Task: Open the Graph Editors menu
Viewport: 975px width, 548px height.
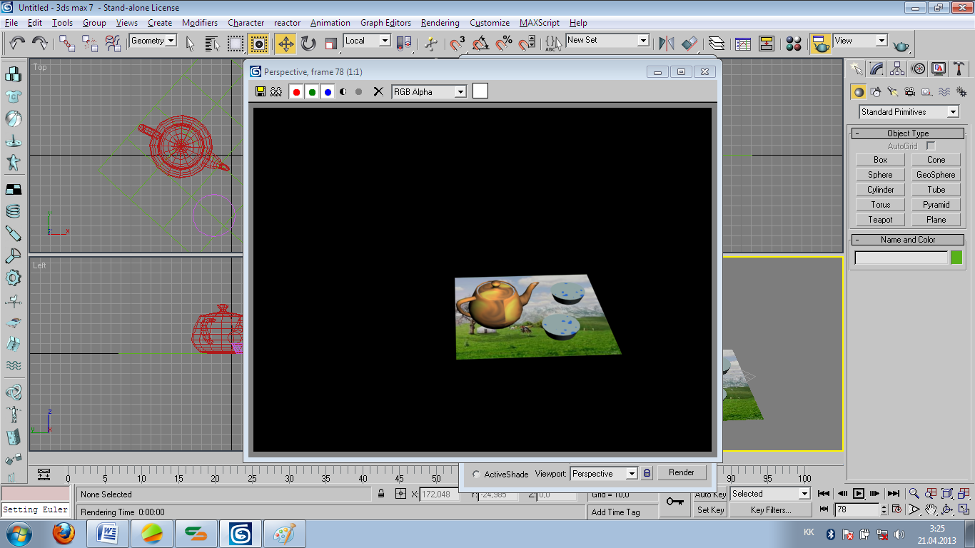Action: tap(385, 23)
